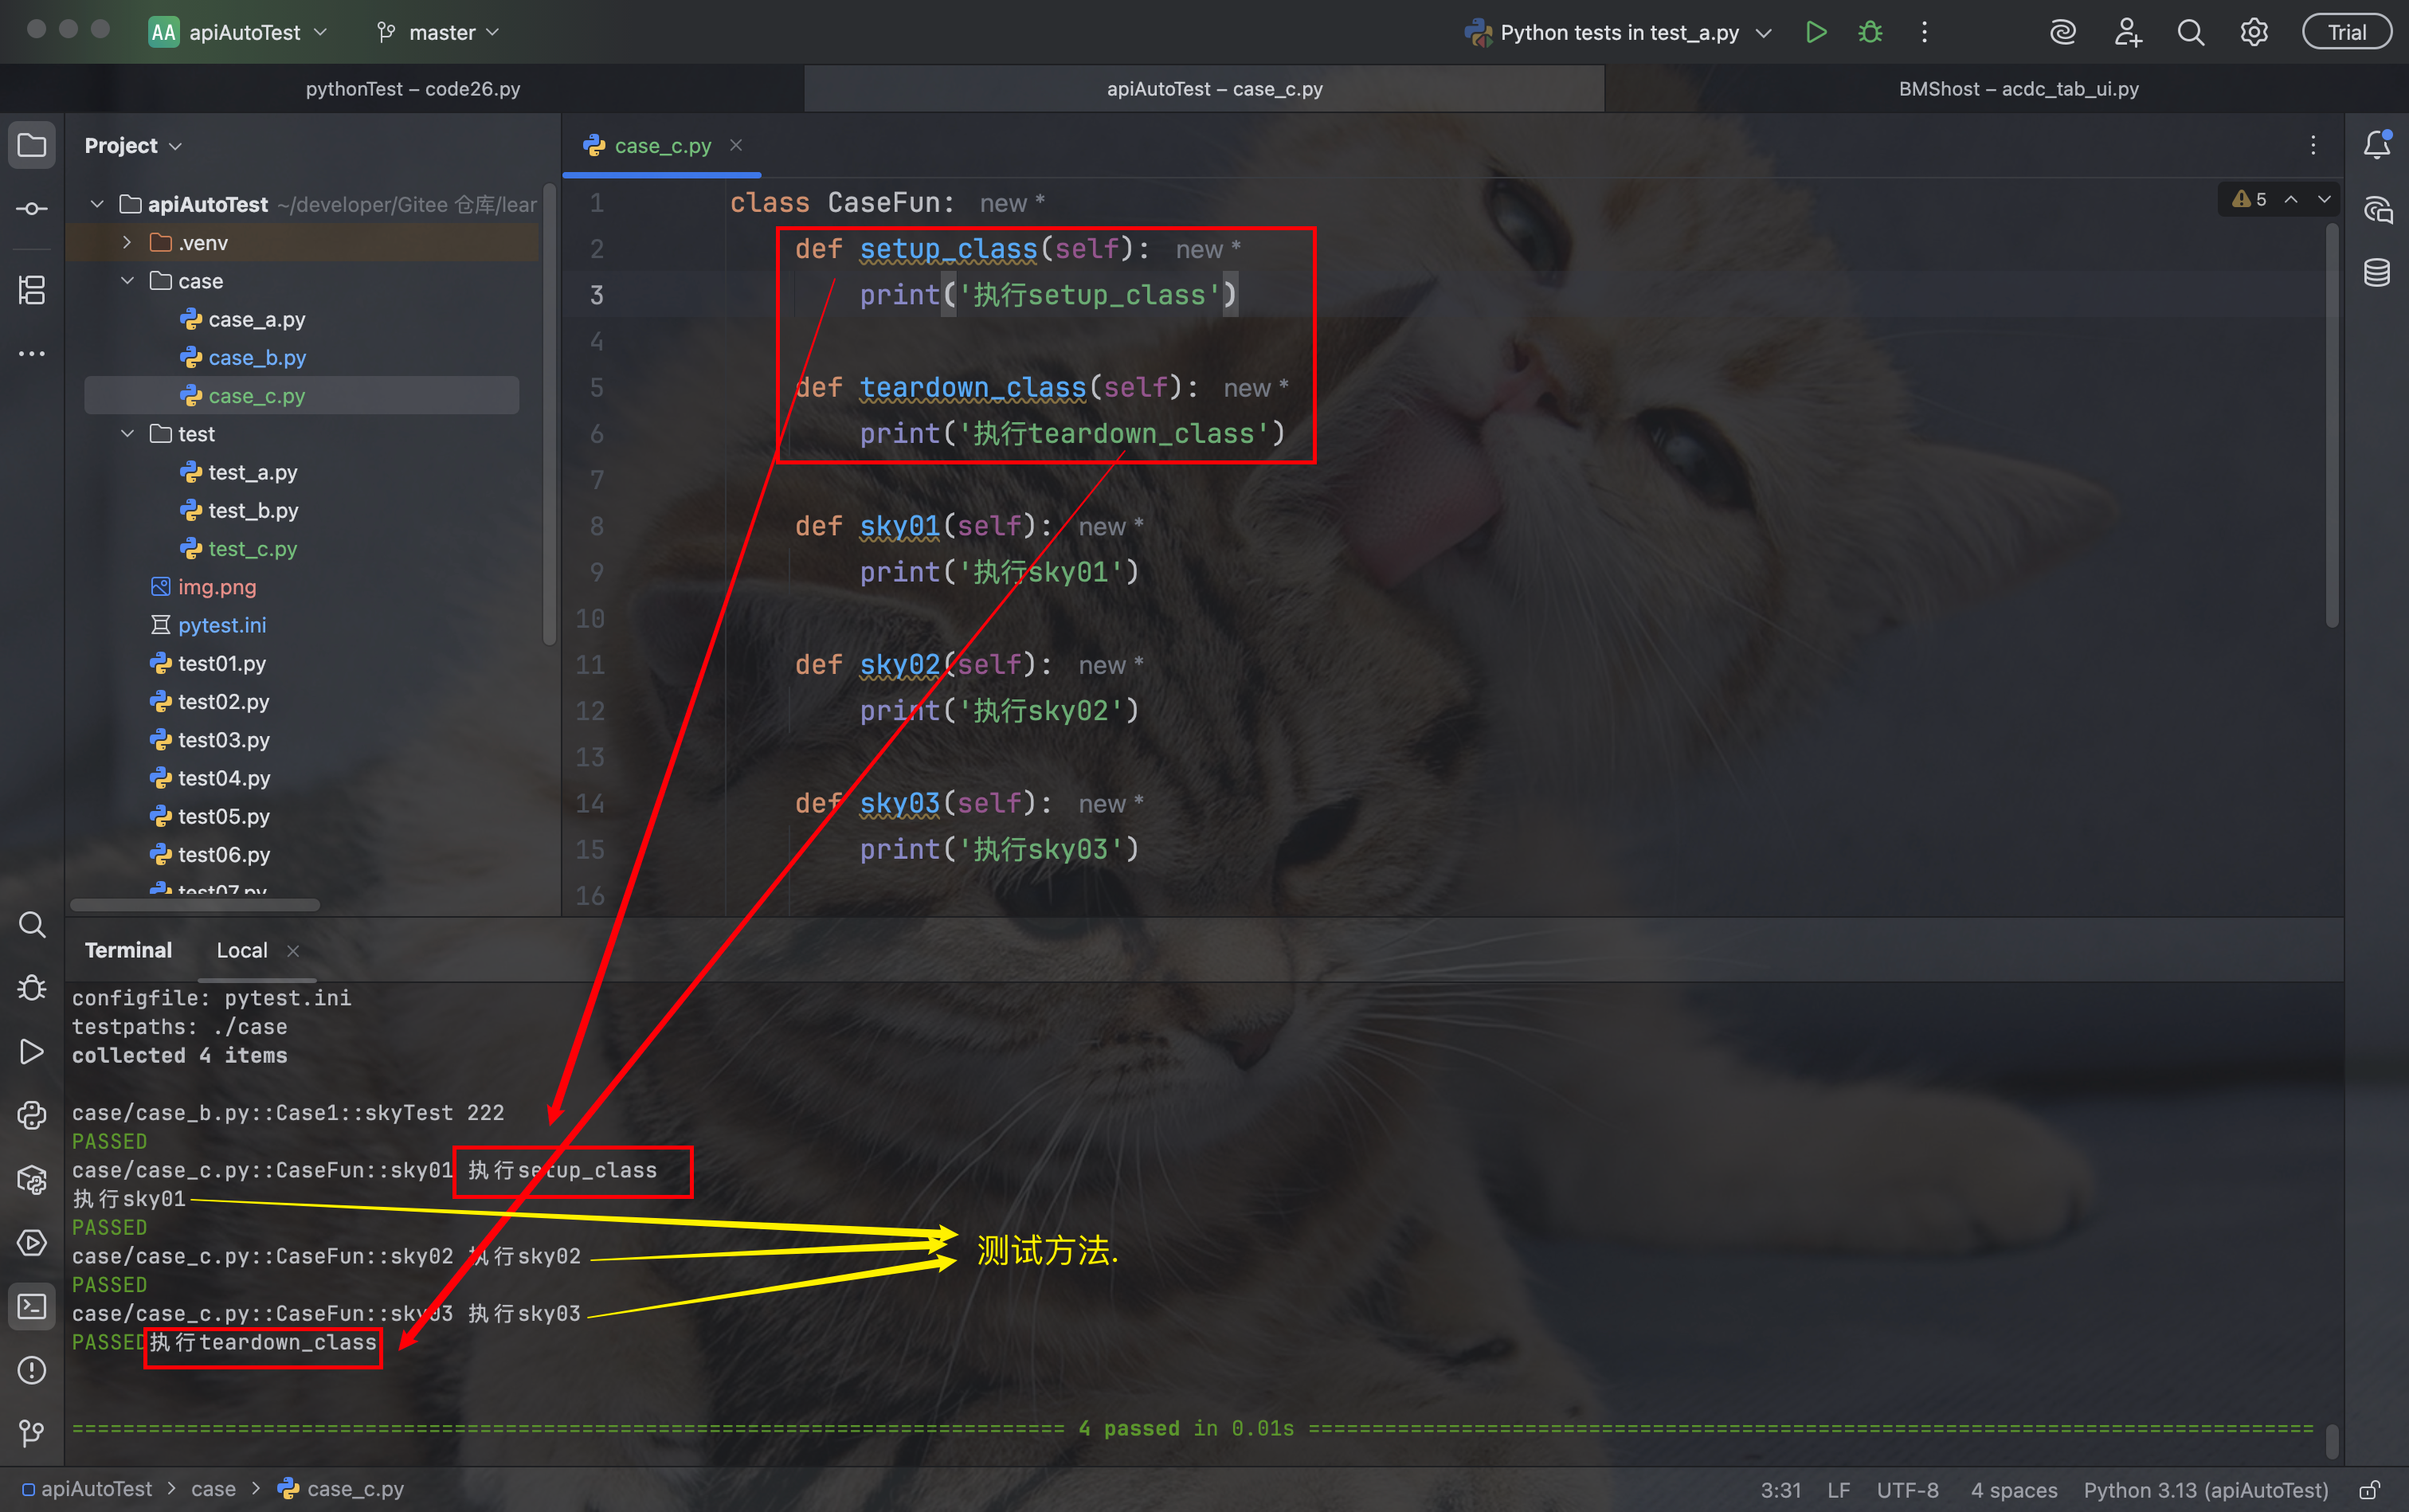Viewport: 2409px width, 1512px height.
Task: Open the Git tool window in sidebar
Action: pos(32,1433)
